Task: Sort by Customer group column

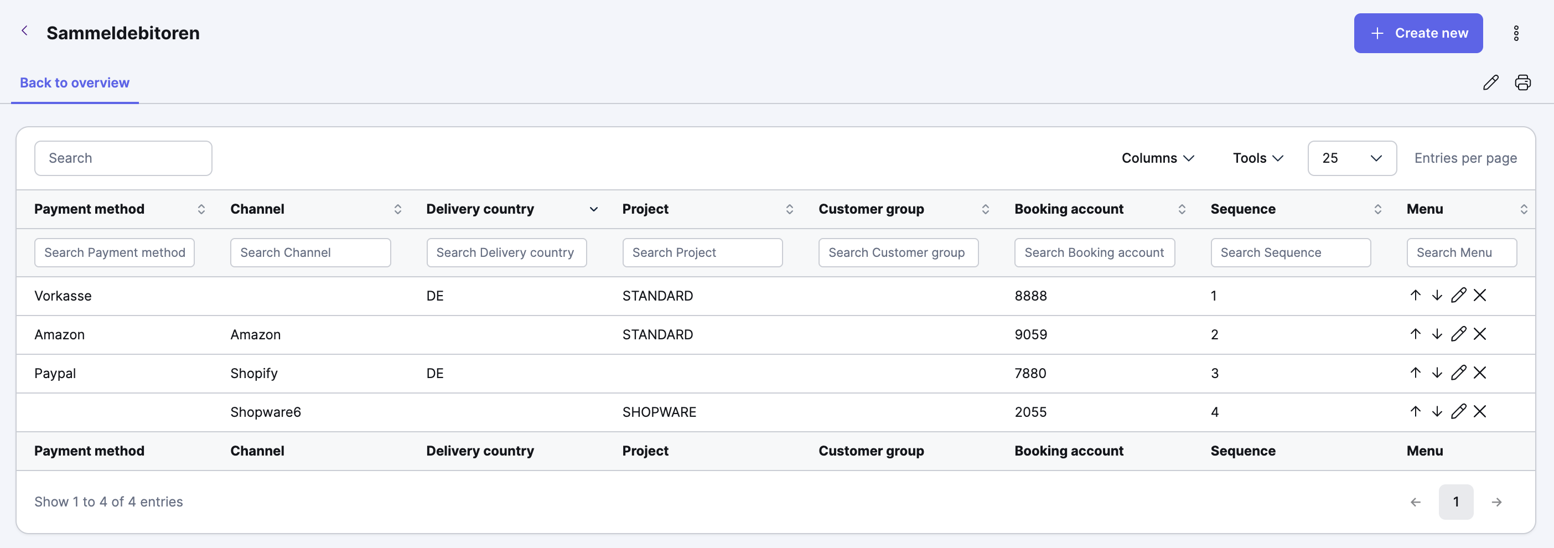Action: pyautogui.click(x=985, y=209)
